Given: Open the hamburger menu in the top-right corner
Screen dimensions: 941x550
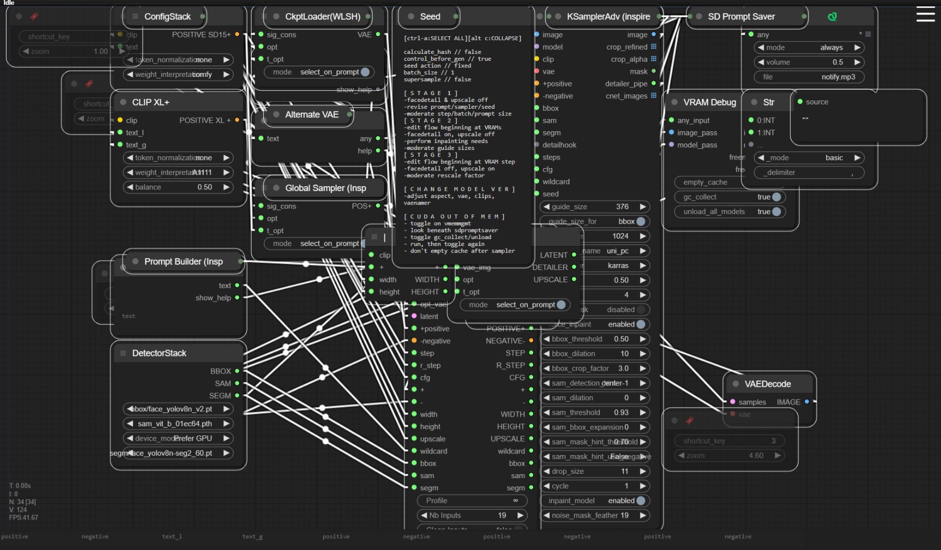Looking at the screenshot, I should pos(925,14).
